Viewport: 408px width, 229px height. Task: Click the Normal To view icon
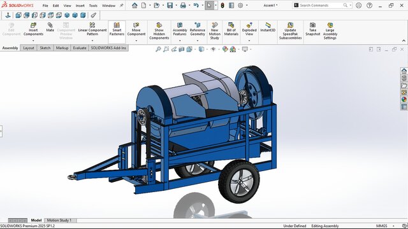[x=8, y=15]
